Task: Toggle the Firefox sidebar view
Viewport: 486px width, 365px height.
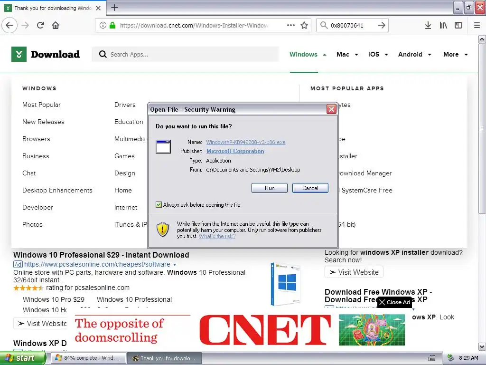Action: point(458,25)
